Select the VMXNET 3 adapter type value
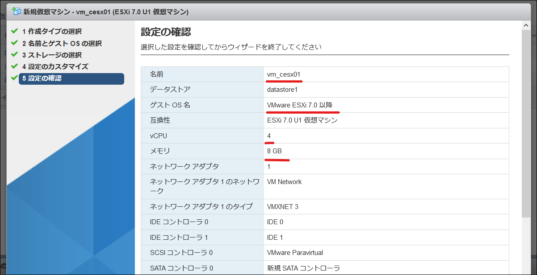Viewport: 537px width, 275px height. point(282,206)
